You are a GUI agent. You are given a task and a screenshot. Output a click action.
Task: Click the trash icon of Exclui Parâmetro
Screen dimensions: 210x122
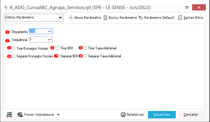pos(105,18)
